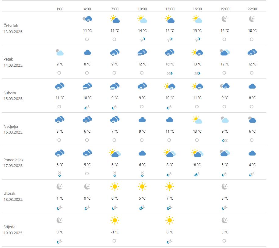
Task: Click Thursday's 4:00 night rain cloud icon
Action: [x=87, y=19]
